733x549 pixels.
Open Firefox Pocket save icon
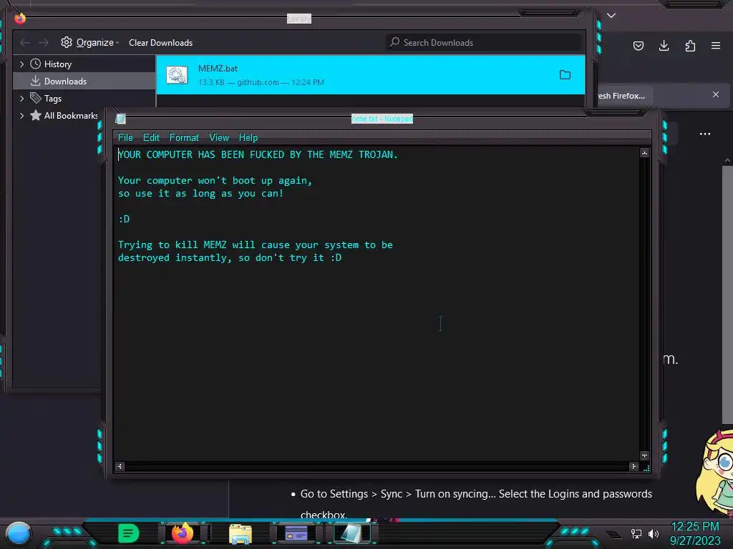tap(638, 46)
